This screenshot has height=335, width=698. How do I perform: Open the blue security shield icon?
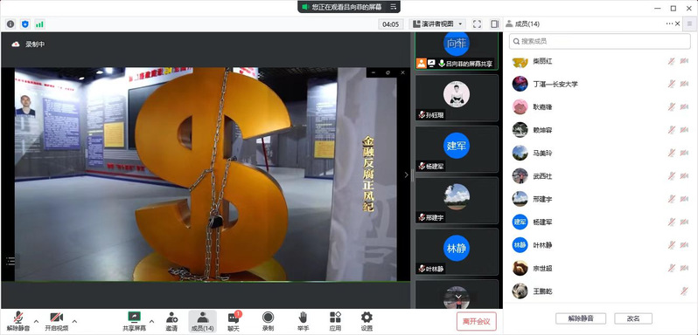(x=24, y=24)
